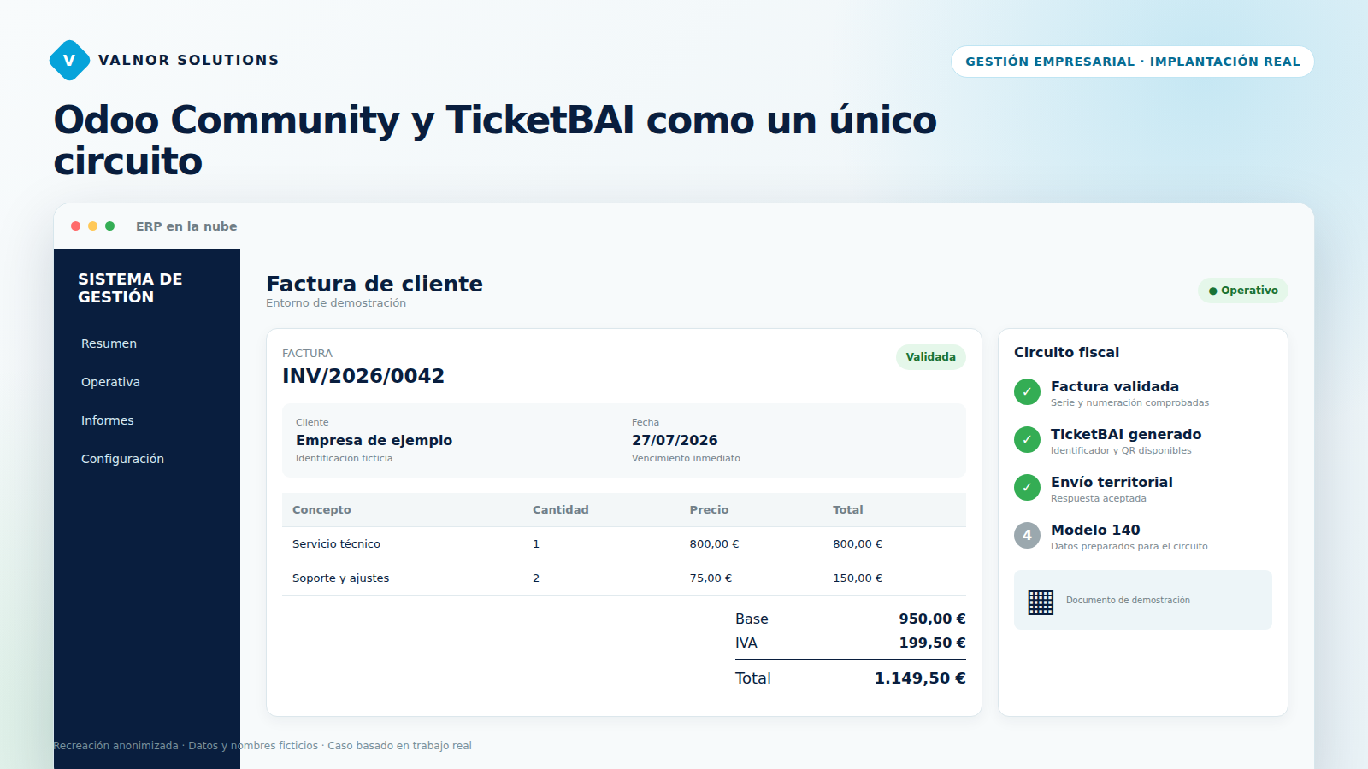Image resolution: width=1368 pixels, height=769 pixels.
Task: Click the invoice number INV/2026/0042
Action: pos(363,376)
